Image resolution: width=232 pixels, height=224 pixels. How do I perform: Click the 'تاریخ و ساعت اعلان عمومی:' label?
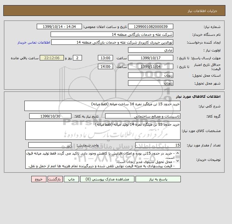coord(105,27)
